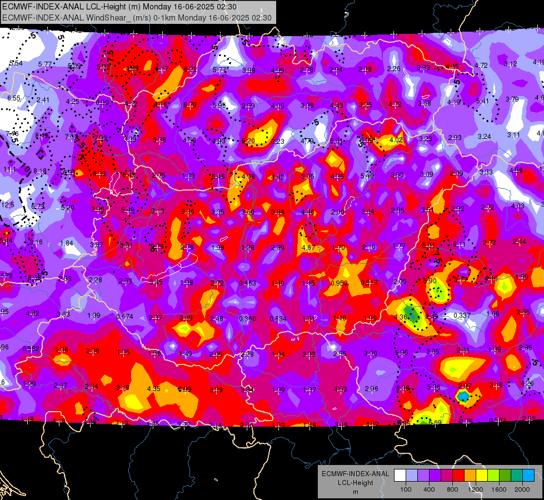This screenshot has height=500, width=544.
Task: Click the wind shear value 2.44
Action: pyautogui.click(x=520, y=242)
